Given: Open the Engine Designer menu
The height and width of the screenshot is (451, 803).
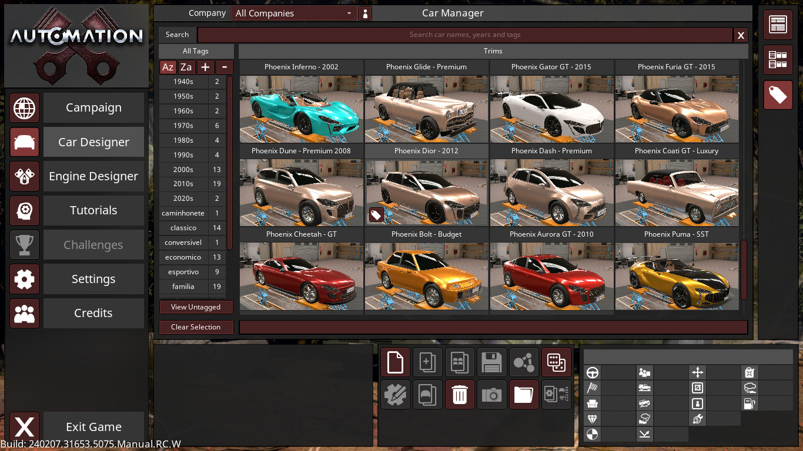Looking at the screenshot, I should 93,176.
